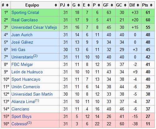
Task: Sort by Pts points column arrows
Action: tap(151, 5)
